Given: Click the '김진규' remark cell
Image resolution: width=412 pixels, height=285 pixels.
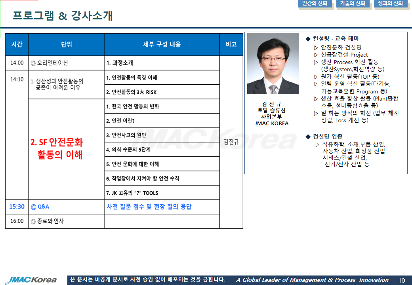Looking at the screenshot, I should pyautogui.click(x=231, y=142).
